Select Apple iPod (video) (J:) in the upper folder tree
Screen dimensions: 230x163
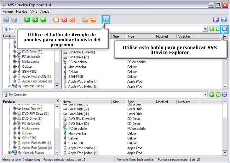click(37, 81)
